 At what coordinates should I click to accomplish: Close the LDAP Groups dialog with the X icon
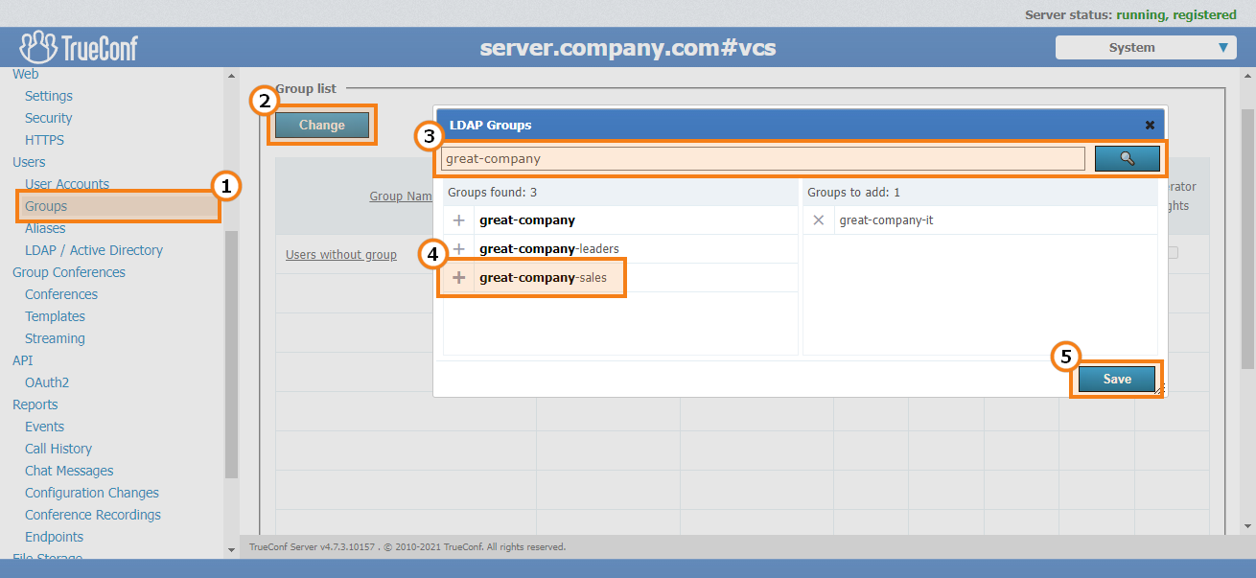[1150, 125]
